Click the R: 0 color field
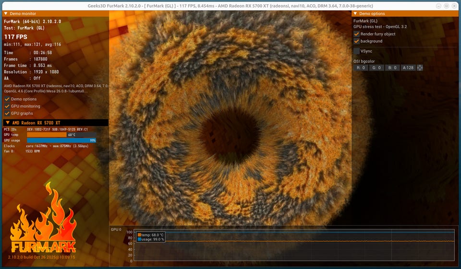461x269 pixels. coord(361,68)
